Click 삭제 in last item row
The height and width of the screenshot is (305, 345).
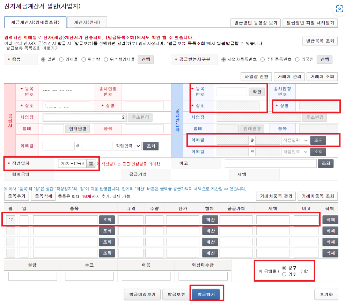(x=330, y=253)
